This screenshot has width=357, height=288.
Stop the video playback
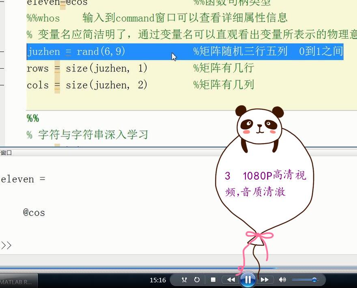213,279
